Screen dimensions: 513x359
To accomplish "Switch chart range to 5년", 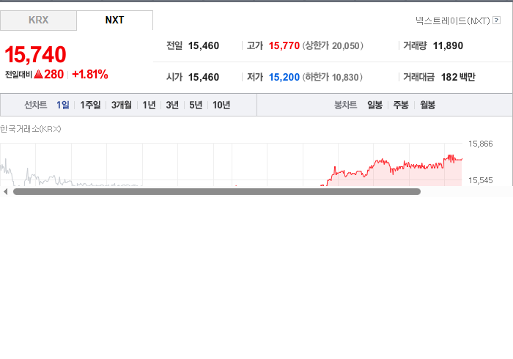I will click(196, 105).
